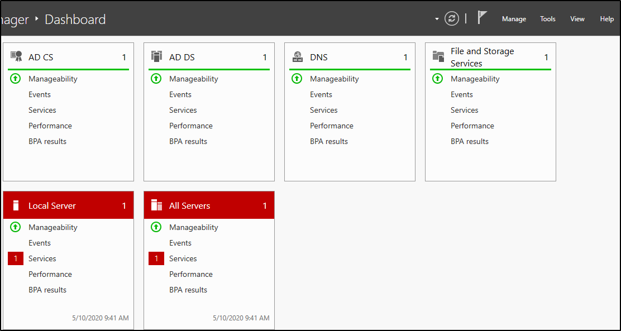Open Performance in the AD DS tile
Screen dimensions: 621x331
click(x=191, y=126)
